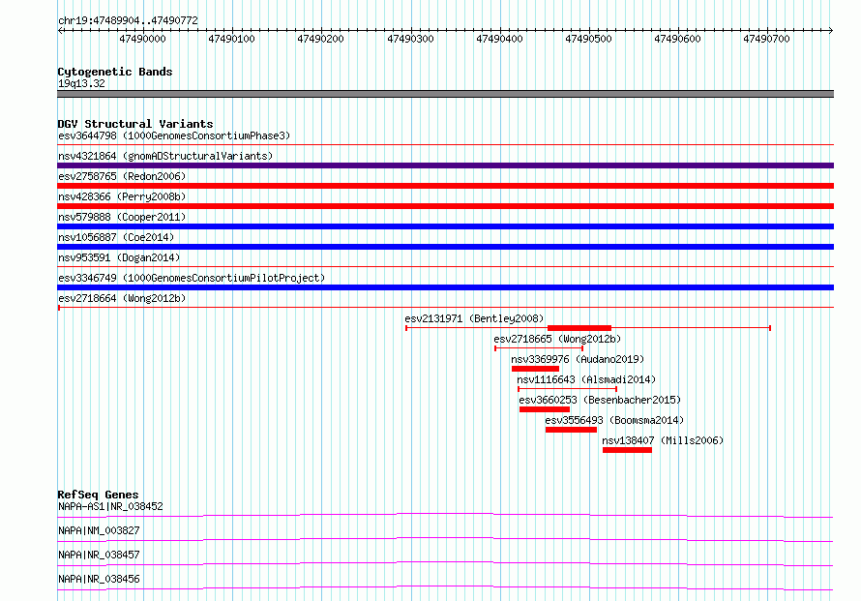Screen dimensions: 861x601
Task: Open the NAPA|NR_038457 gene label
Action: tap(99, 555)
